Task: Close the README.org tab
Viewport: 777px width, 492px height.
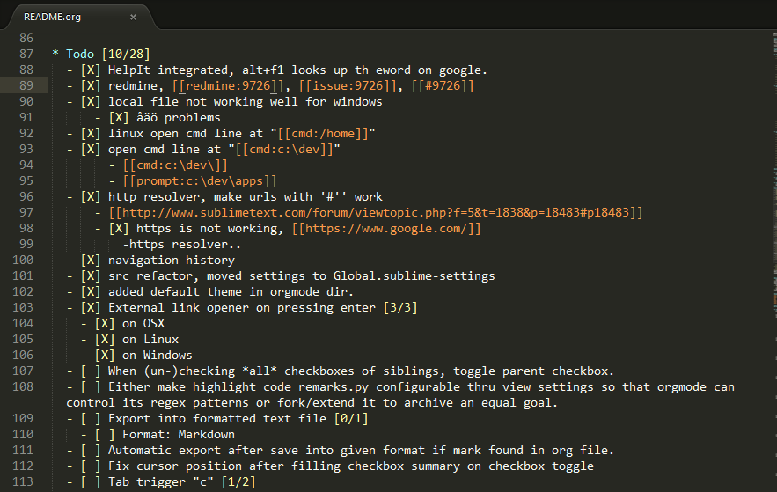Action: click(x=133, y=17)
